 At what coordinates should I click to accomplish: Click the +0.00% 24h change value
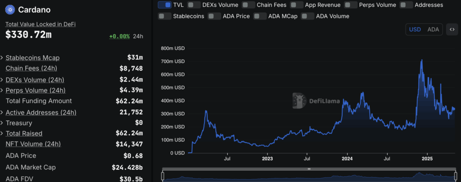pos(119,36)
